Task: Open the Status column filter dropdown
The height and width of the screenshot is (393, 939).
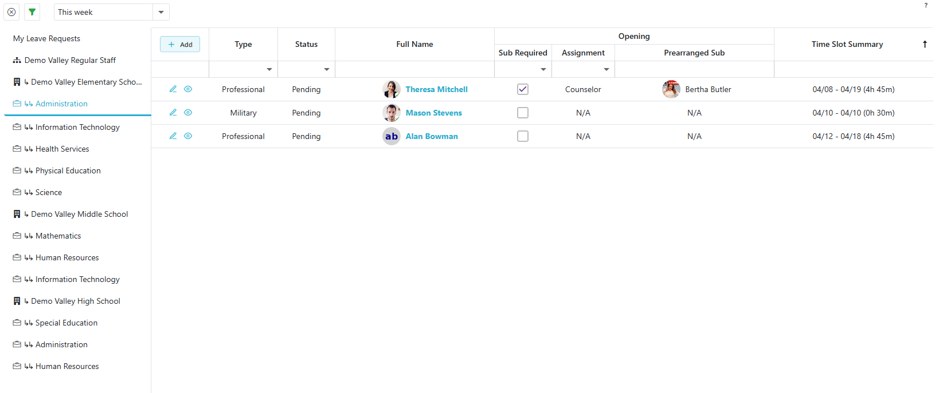Action: coord(327,69)
